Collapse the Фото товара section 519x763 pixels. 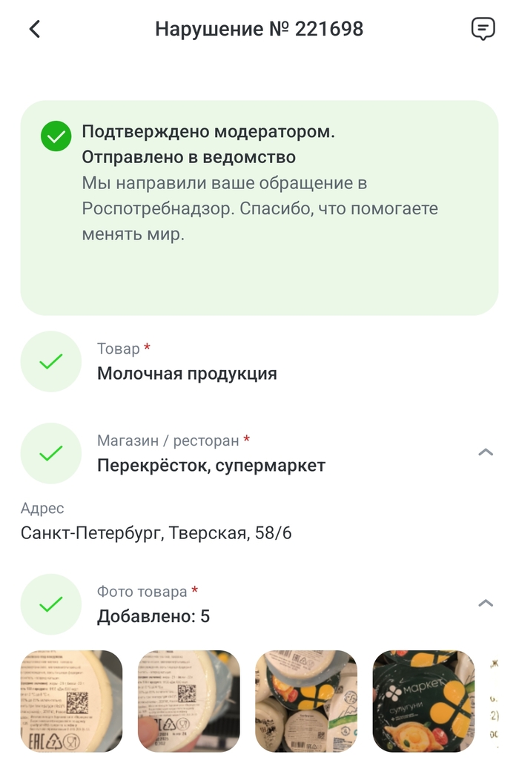coord(486,604)
